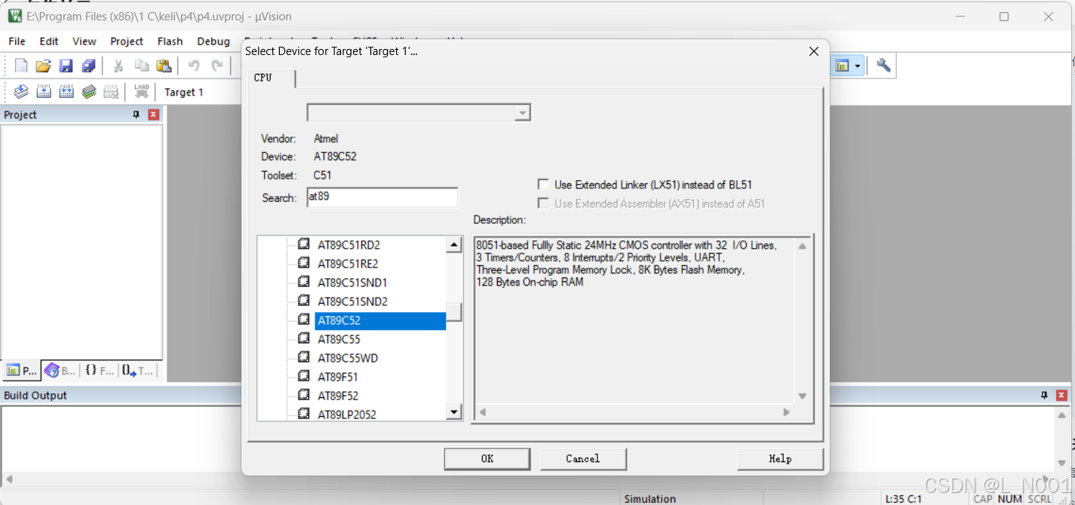This screenshot has height=505, width=1075.
Task: Select AT89C51SND2 in the device list
Action: click(x=352, y=301)
